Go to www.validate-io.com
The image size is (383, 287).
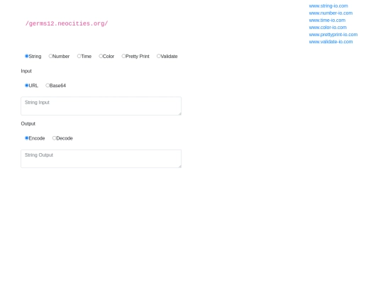click(331, 42)
